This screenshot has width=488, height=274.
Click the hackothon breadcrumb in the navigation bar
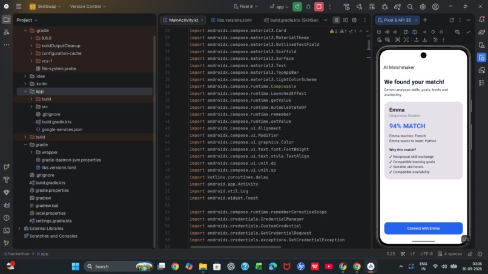point(16,254)
